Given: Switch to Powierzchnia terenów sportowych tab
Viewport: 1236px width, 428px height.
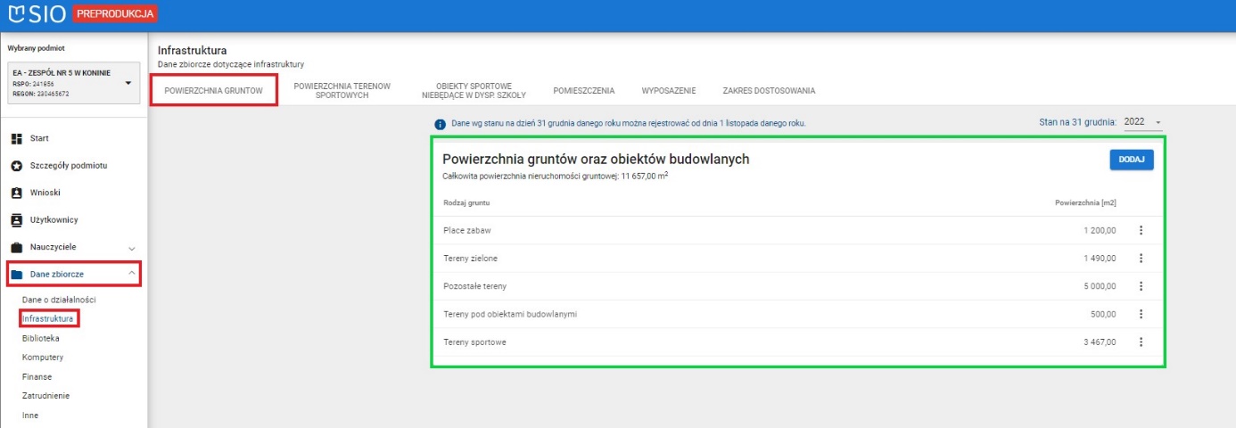Looking at the screenshot, I should coord(342,90).
